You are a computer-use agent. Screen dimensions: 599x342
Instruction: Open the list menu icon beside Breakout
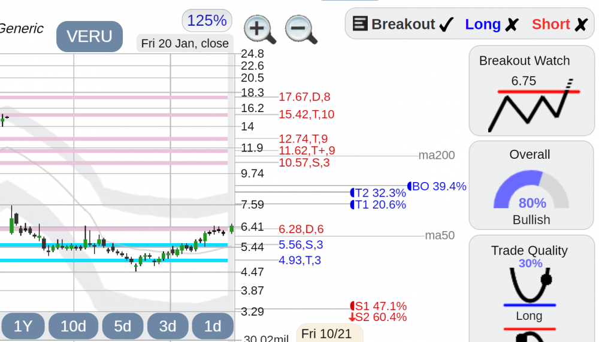(359, 24)
